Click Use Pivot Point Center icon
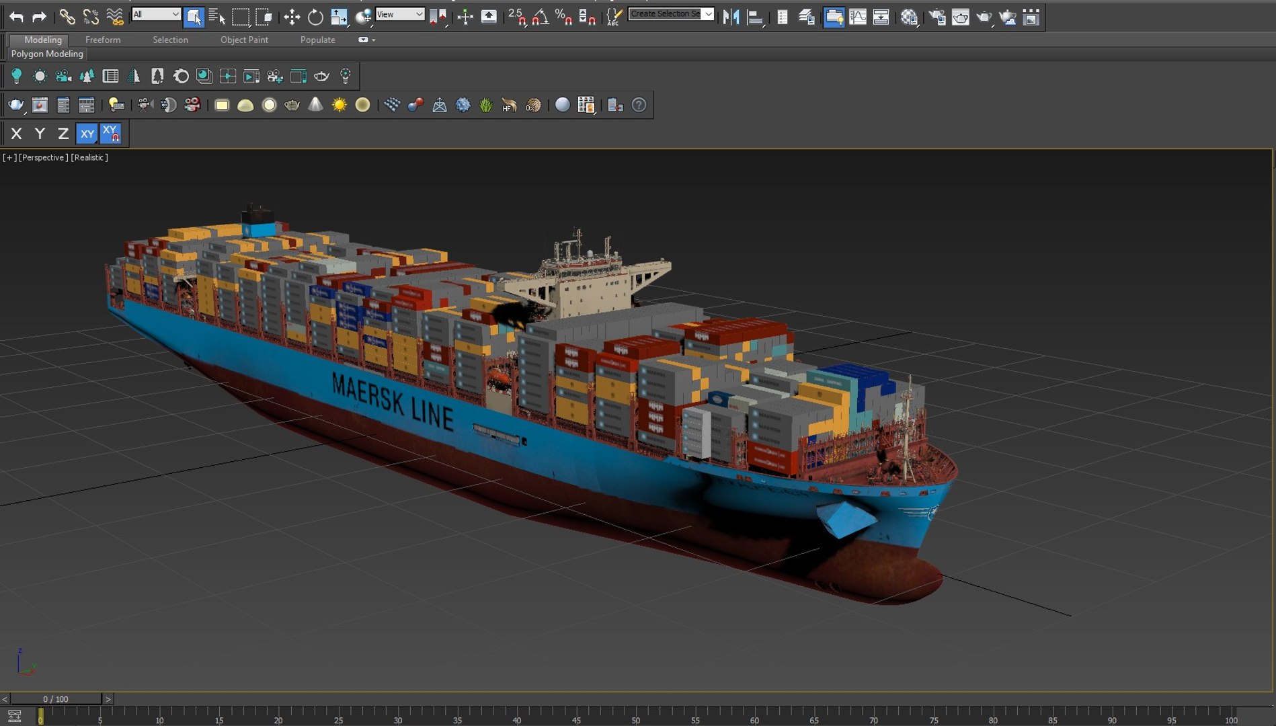 (x=438, y=17)
